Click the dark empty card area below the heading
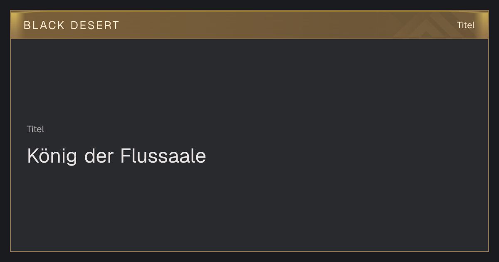Viewport: 499px width, 262px height. pos(249,208)
